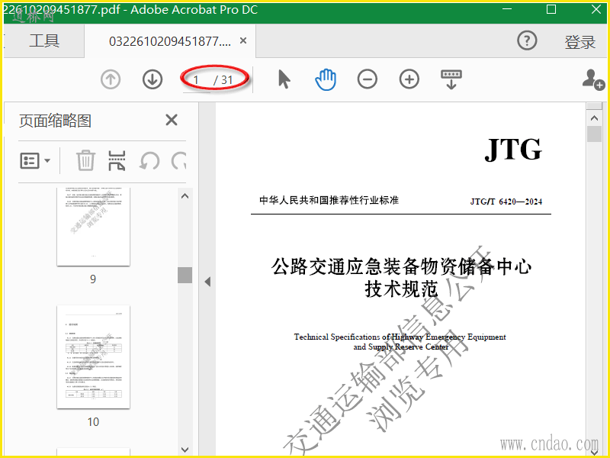Click the share with others person icon

point(593,79)
